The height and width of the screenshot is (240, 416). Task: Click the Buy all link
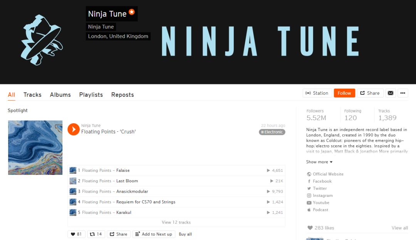point(185,234)
